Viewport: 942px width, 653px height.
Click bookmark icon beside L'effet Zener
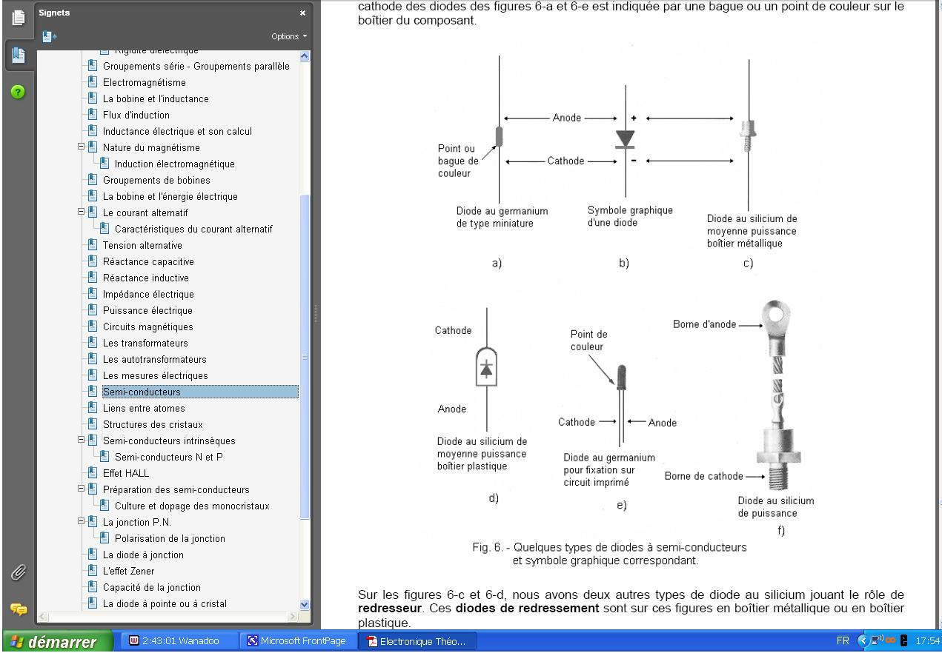(93, 571)
